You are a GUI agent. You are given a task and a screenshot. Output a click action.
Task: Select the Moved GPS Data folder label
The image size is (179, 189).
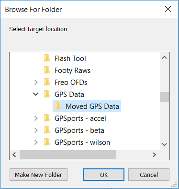click(x=92, y=106)
